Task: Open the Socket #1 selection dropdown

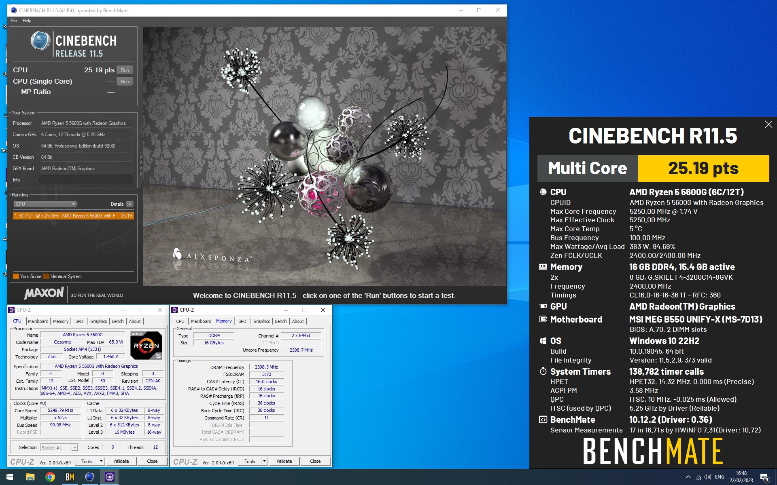Action: [x=59, y=447]
